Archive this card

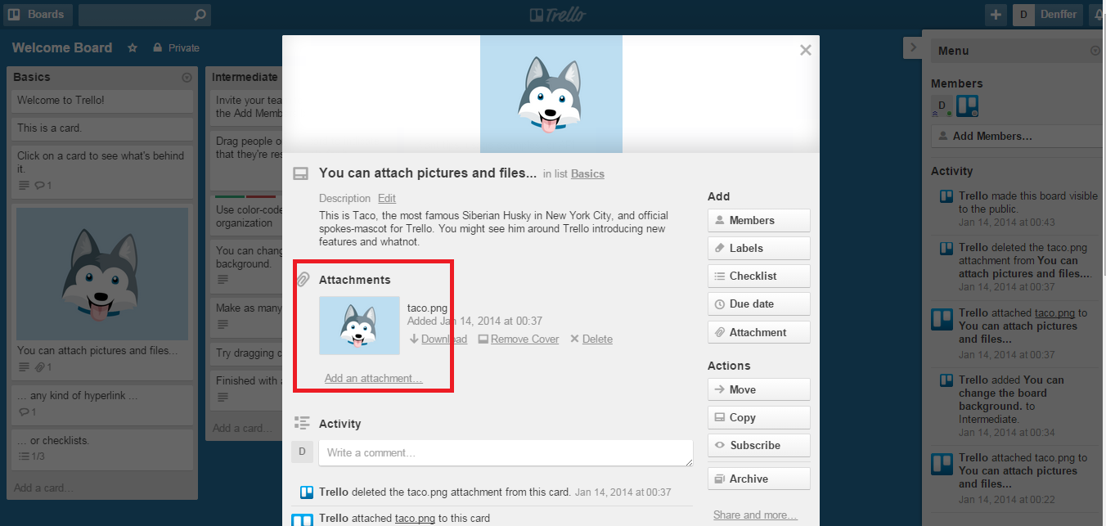coord(759,479)
